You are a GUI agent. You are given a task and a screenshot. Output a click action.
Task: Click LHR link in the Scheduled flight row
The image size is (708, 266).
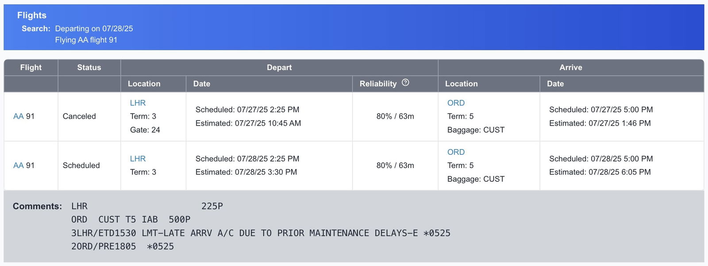click(138, 159)
